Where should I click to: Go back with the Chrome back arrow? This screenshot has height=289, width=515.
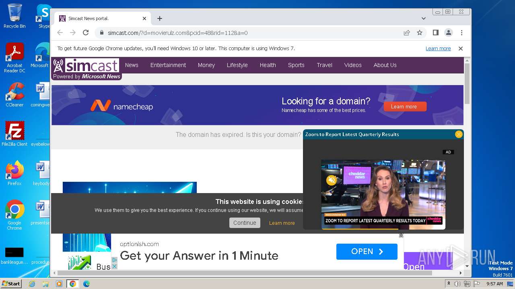pyautogui.click(x=60, y=33)
